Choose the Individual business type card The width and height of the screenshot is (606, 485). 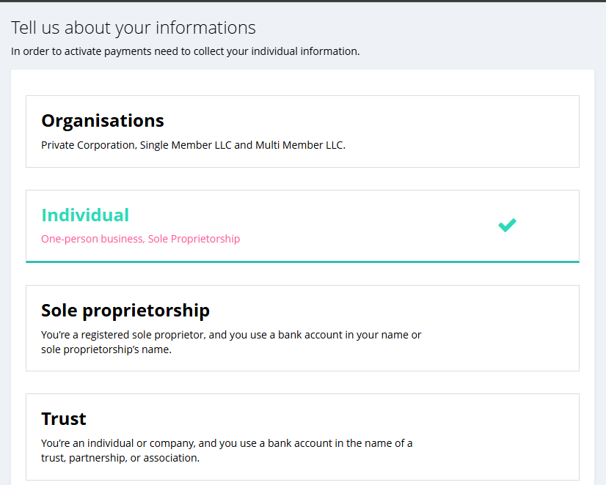[302, 226]
